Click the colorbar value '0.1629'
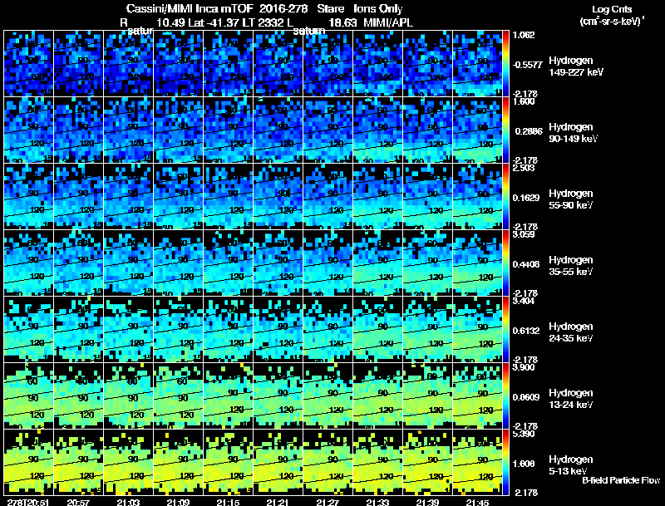This screenshot has height=506, width=665. (526, 198)
